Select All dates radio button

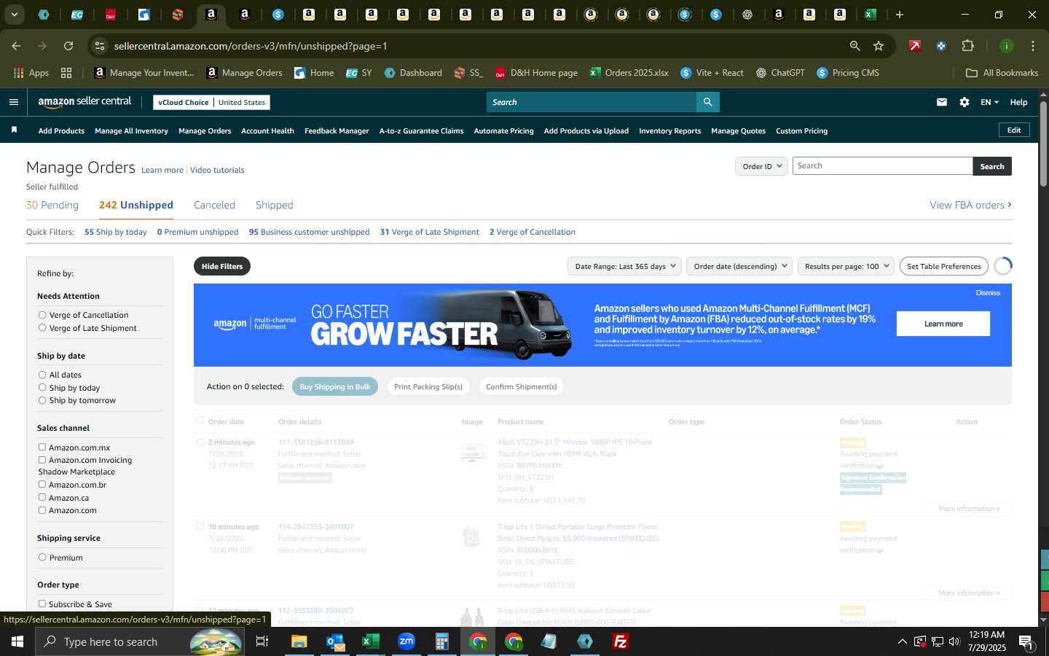pyautogui.click(x=42, y=375)
